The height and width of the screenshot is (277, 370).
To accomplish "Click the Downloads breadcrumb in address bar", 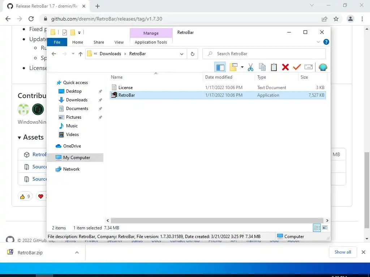I will click(x=110, y=54).
